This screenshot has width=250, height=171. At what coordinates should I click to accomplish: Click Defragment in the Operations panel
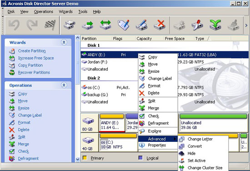coord(28,158)
